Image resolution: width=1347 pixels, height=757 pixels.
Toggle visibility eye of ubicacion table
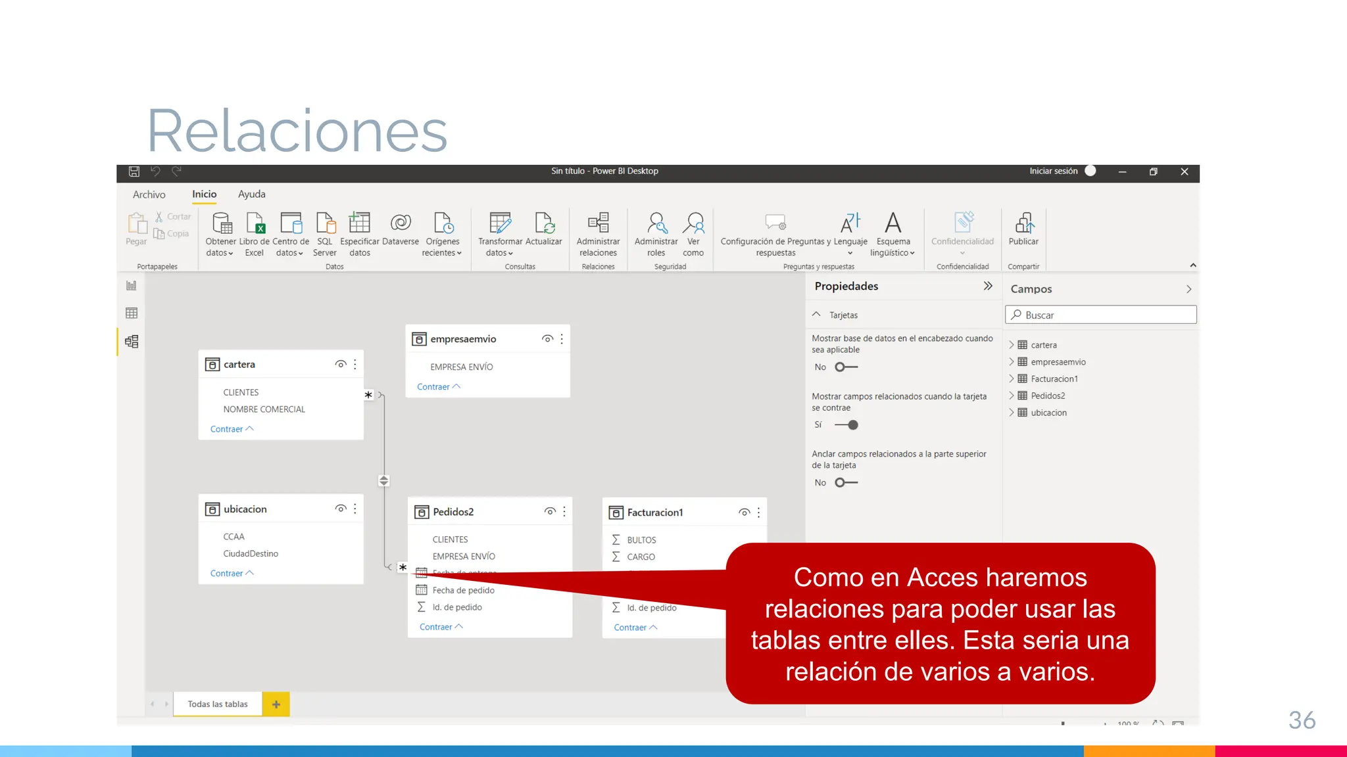coord(341,509)
